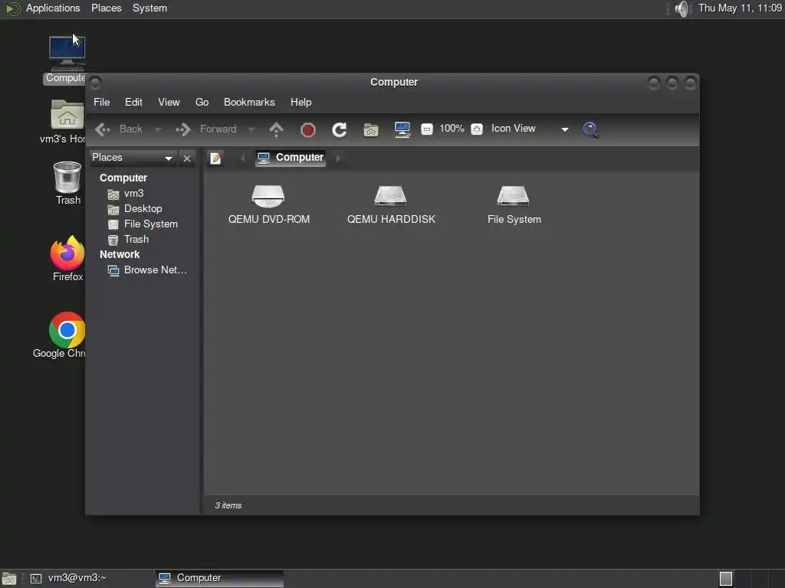The image size is (785, 588).
Task: Click the Computer path bar button
Action: (x=291, y=158)
